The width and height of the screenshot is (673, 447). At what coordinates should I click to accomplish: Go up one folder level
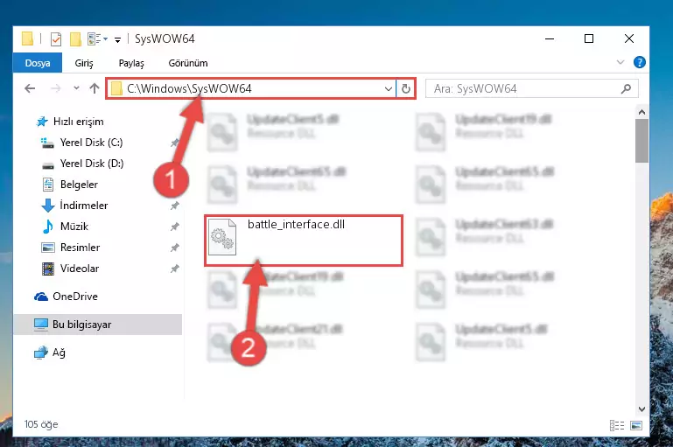(x=95, y=88)
